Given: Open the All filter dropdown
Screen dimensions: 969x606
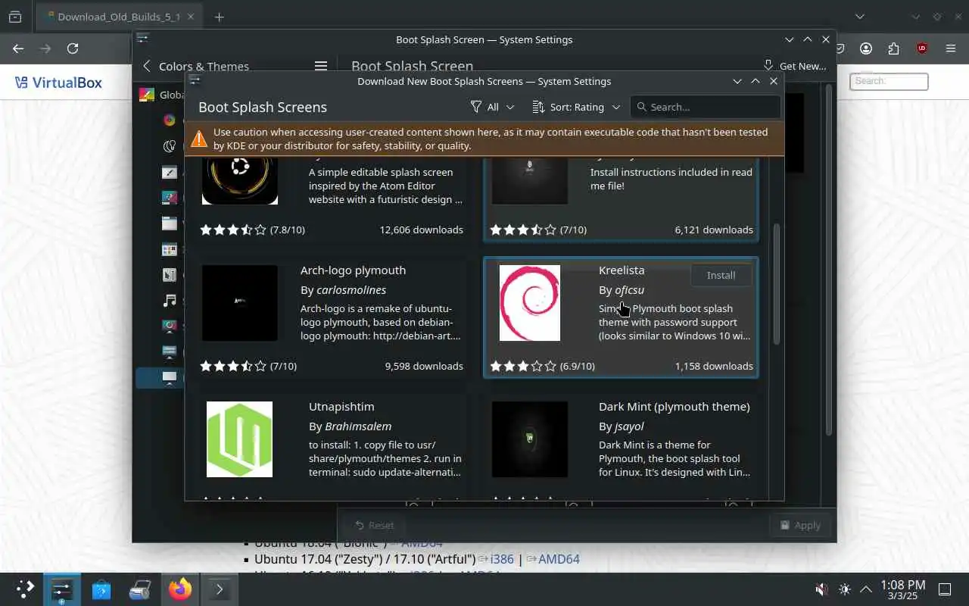Looking at the screenshot, I should coord(492,107).
